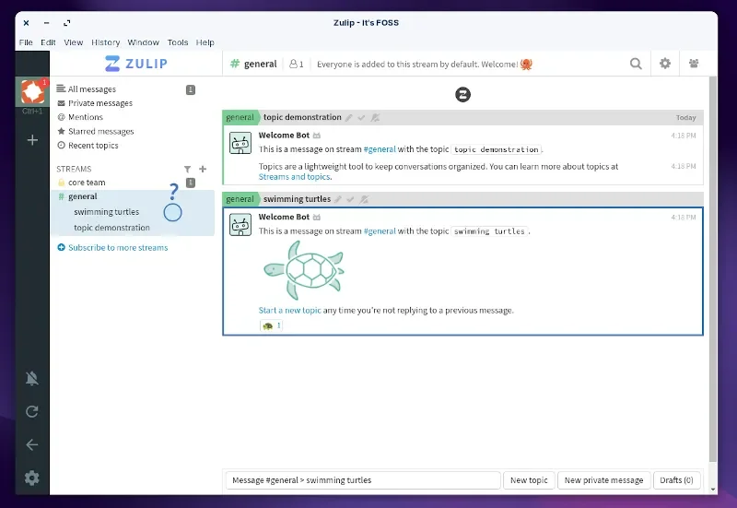
Task: Reload the app using the sidebar refresh icon
Action: 32,411
